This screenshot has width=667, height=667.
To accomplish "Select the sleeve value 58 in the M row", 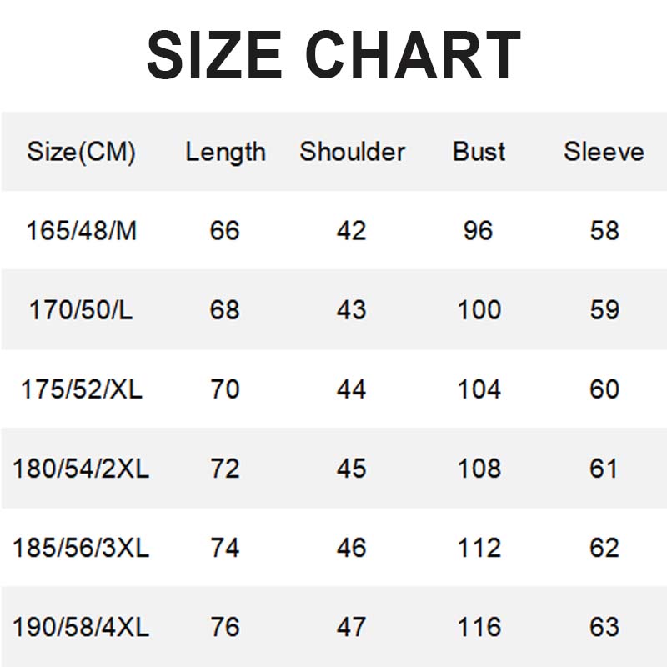I will pyautogui.click(x=604, y=230).
